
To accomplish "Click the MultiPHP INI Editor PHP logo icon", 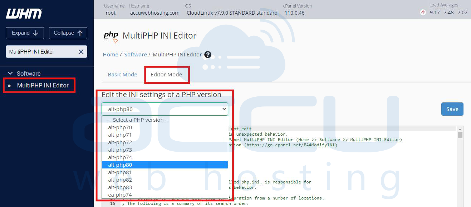I will click(111, 36).
